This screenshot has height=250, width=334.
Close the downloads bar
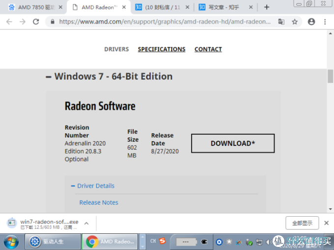[326, 223]
